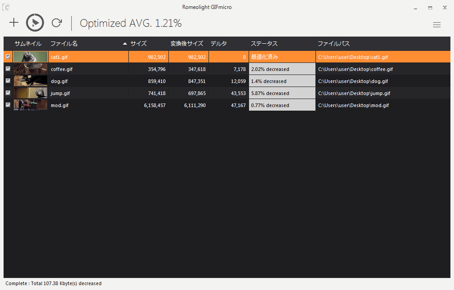
Task: Close the GIFmicro window
Action: click(445, 8)
